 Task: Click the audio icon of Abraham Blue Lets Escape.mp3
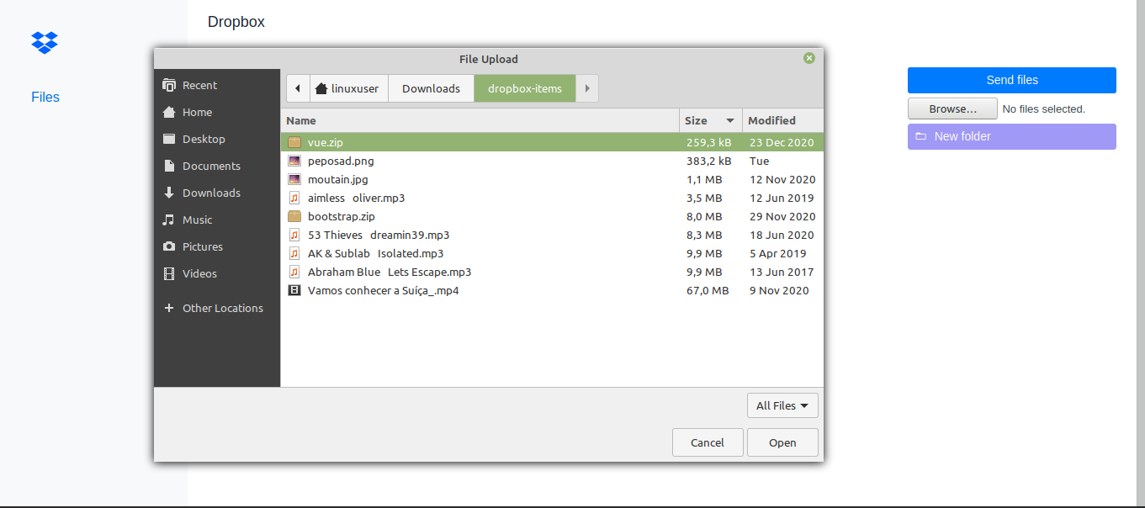294,272
